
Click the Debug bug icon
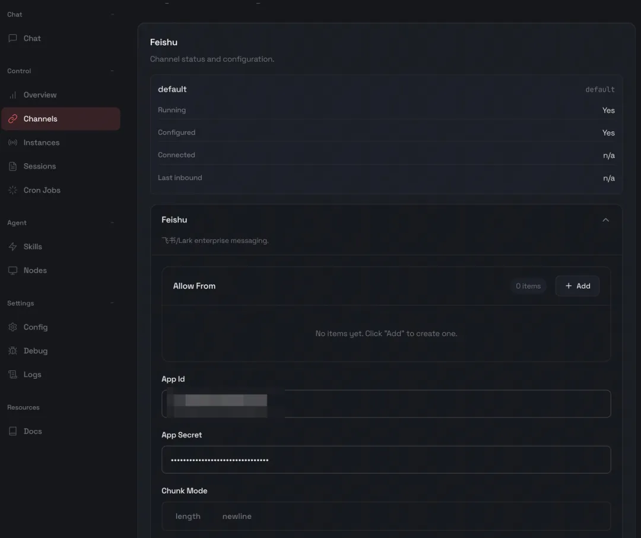12,350
